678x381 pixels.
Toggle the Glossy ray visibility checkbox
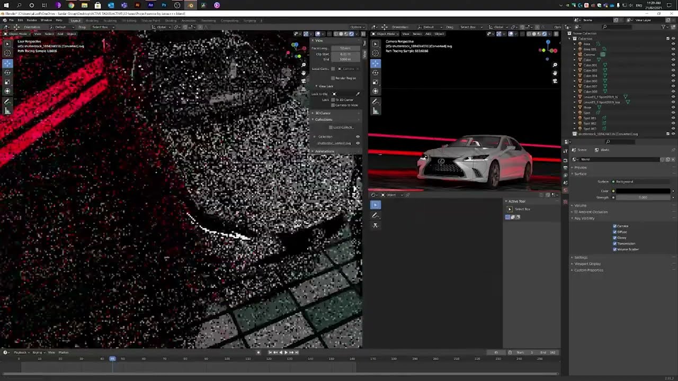[615, 238]
